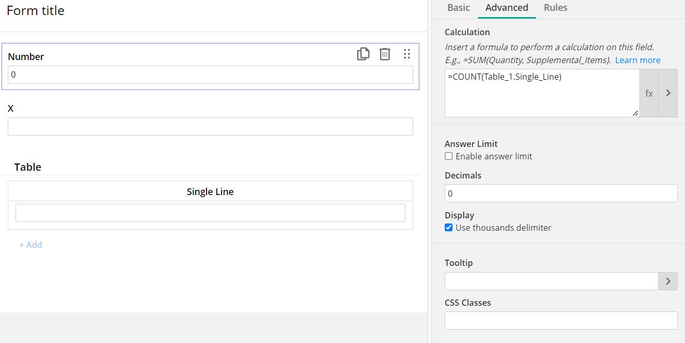
Task: Click the Number field input box
Action: tap(210, 74)
